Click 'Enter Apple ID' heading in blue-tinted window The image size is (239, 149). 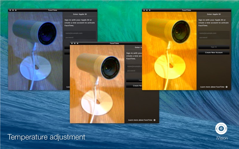[80, 14]
